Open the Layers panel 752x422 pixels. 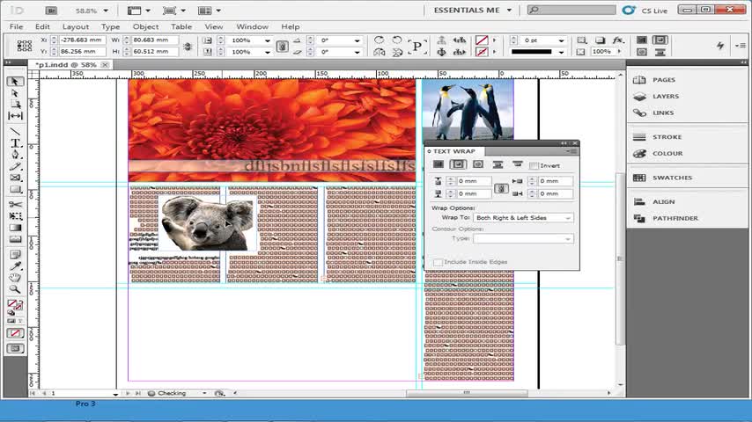pos(665,97)
